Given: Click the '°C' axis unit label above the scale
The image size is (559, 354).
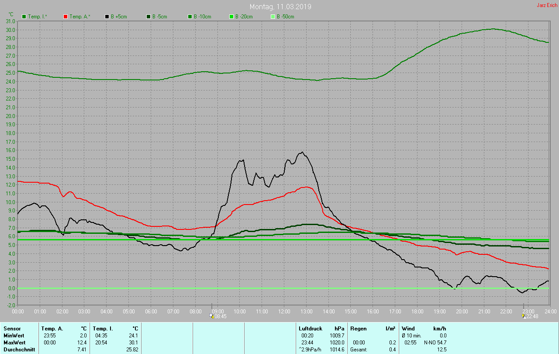Looking at the screenshot, I should (11, 15).
